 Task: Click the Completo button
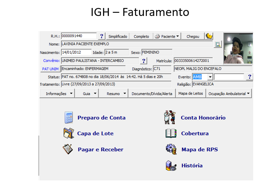pos(141,36)
